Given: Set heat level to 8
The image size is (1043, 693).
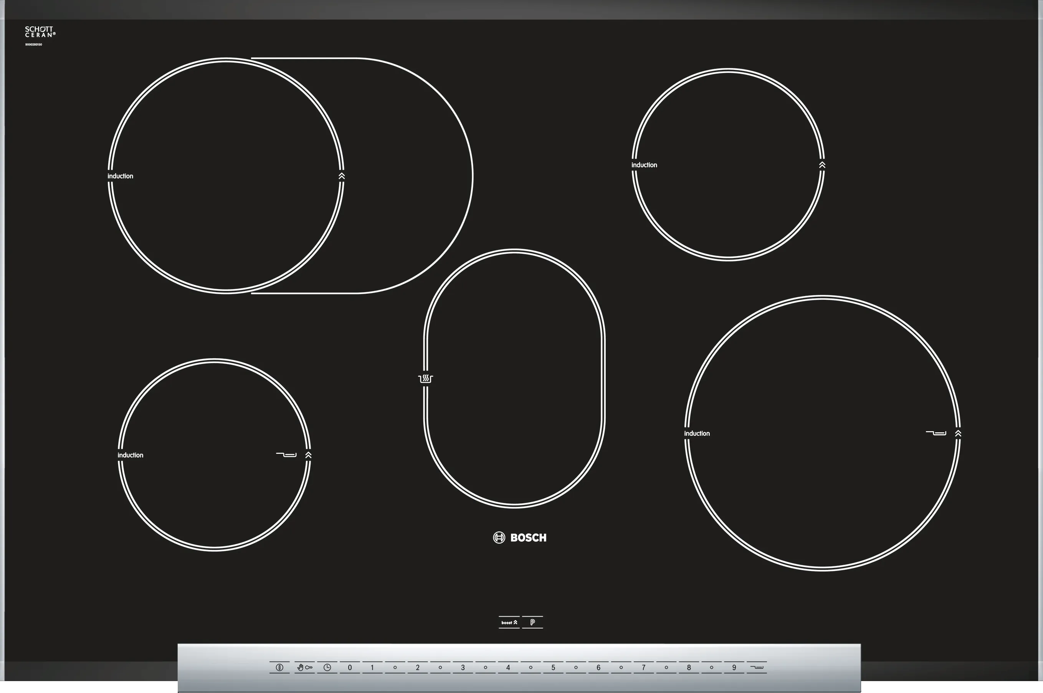Looking at the screenshot, I should (689, 667).
